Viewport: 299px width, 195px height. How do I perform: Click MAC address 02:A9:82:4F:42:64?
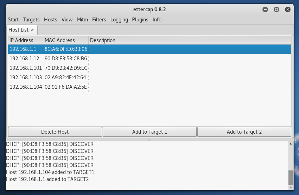pyautogui.click(x=65, y=78)
